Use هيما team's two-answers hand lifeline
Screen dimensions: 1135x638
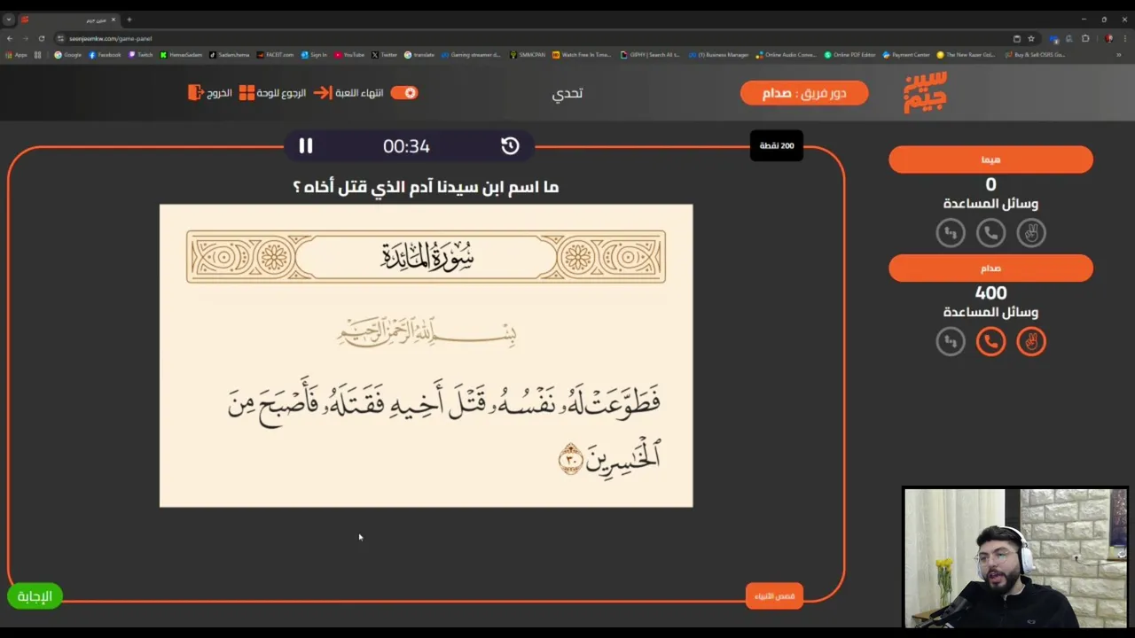(x=1031, y=233)
